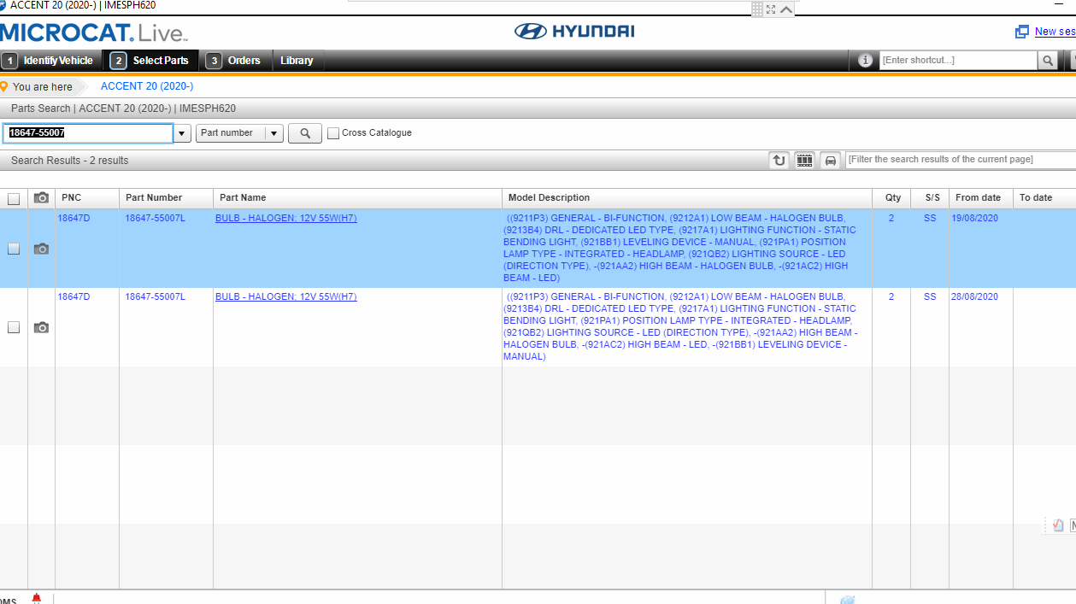Tick the select-all checkbox in table header
The height and width of the screenshot is (604, 1076).
pyautogui.click(x=14, y=198)
